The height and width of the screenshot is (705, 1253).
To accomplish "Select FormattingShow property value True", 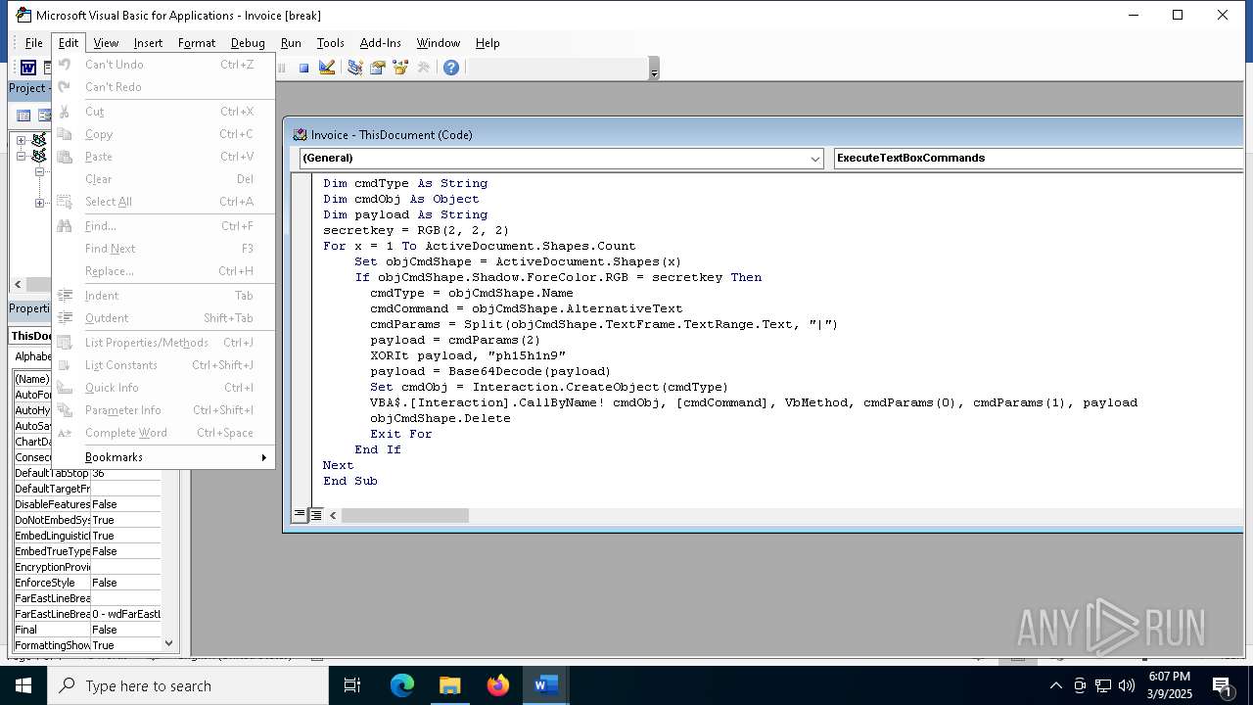I will click(125, 645).
